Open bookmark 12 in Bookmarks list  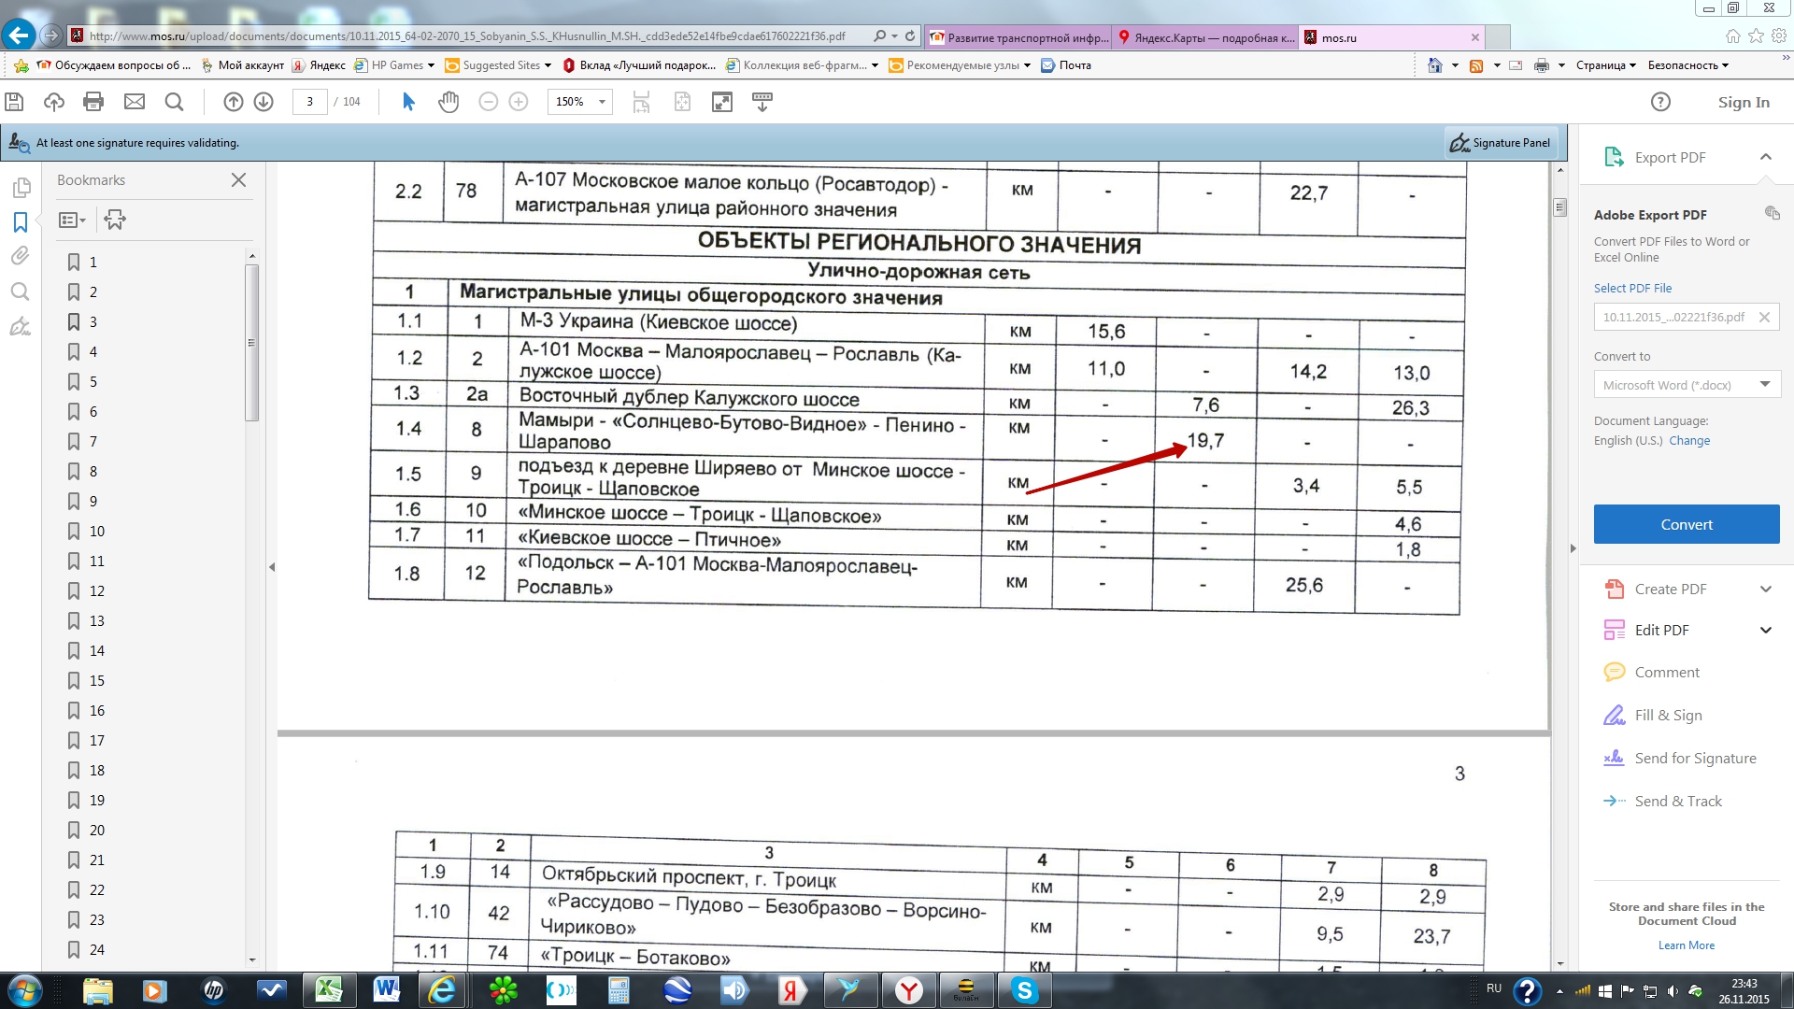pyautogui.click(x=97, y=591)
